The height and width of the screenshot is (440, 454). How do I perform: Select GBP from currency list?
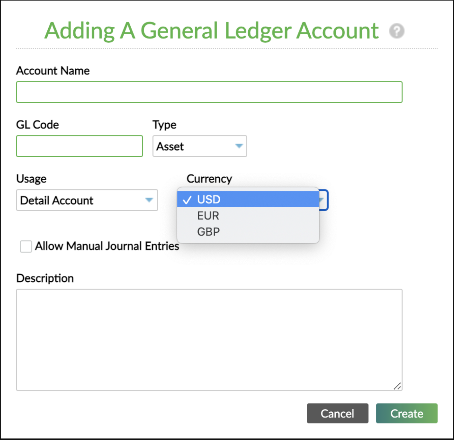click(x=208, y=231)
